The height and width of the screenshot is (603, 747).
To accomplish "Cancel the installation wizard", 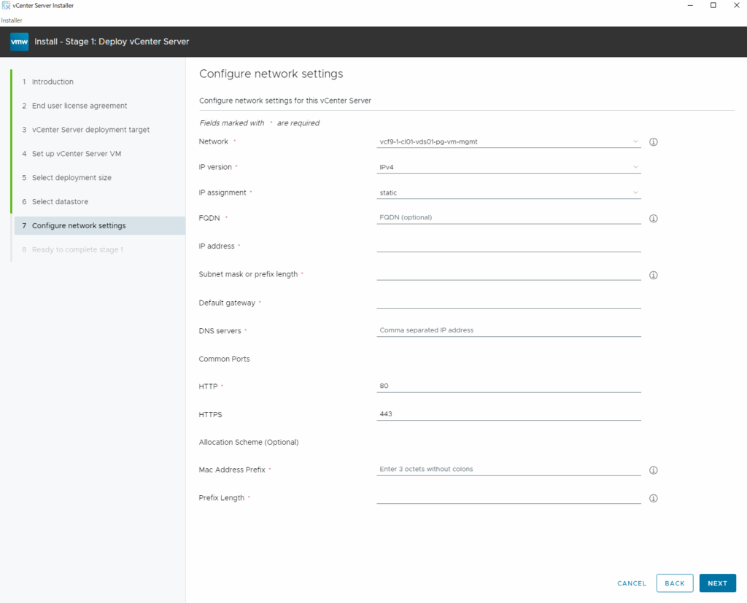I will [632, 583].
